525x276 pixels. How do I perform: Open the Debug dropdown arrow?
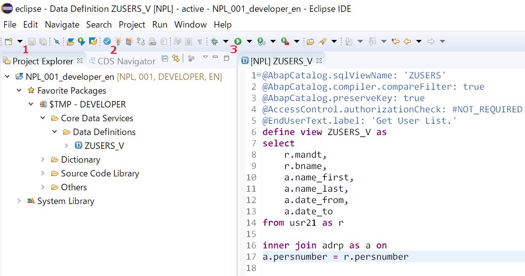click(226, 41)
